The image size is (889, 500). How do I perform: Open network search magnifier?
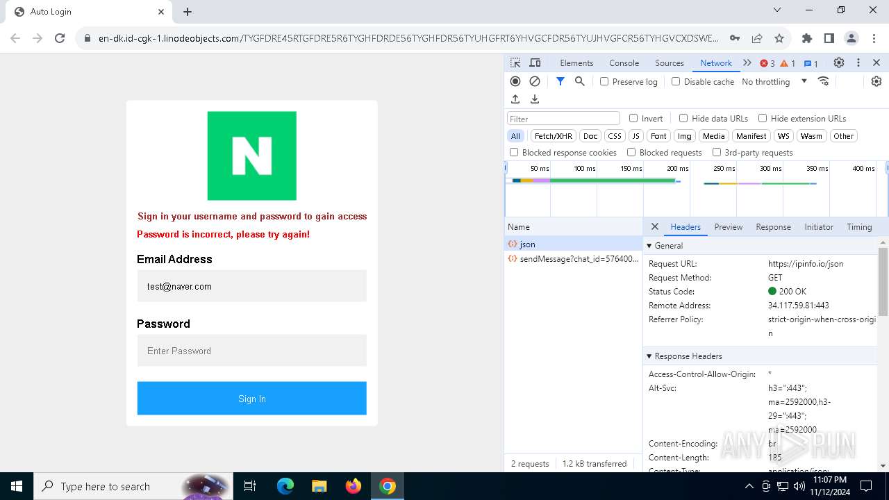tap(580, 81)
